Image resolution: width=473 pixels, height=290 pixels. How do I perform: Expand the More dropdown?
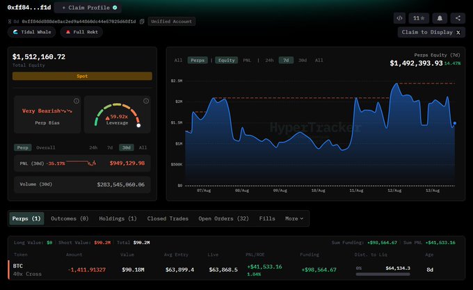294,218
